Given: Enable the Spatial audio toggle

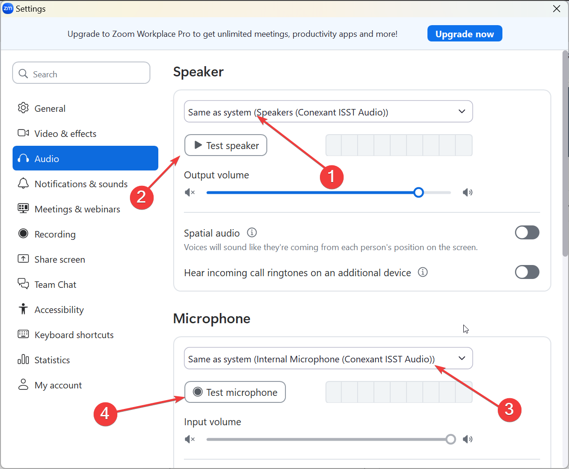Looking at the screenshot, I should [527, 232].
